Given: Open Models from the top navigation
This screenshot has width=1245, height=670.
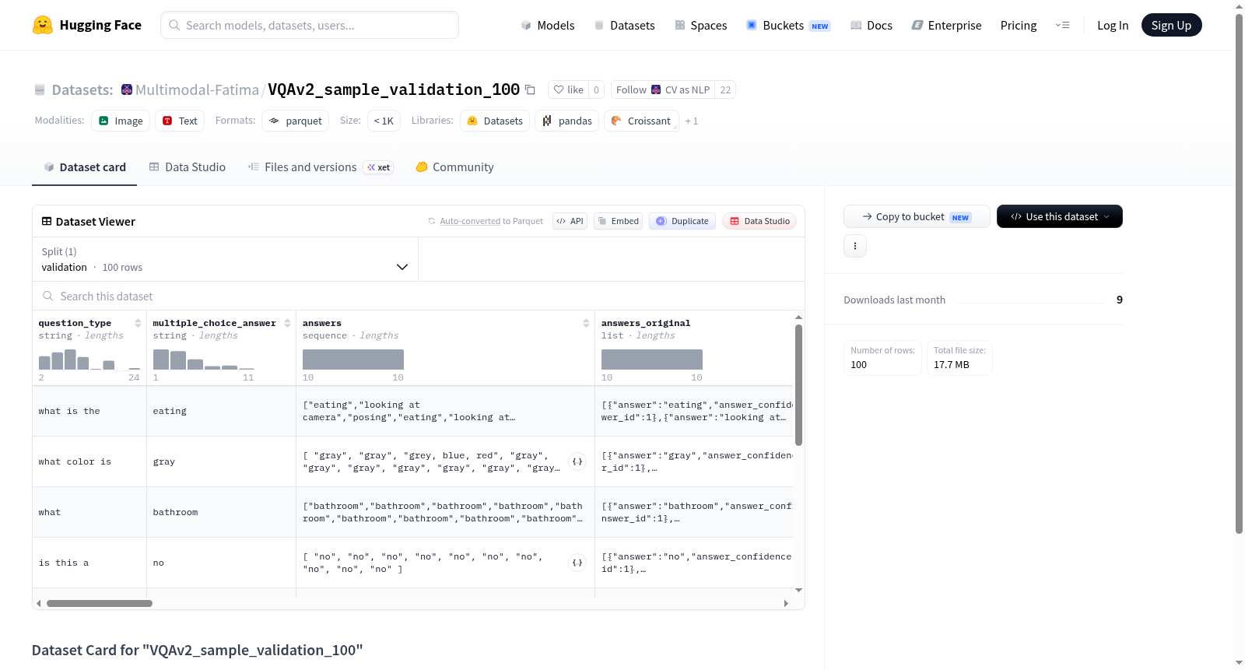Looking at the screenshot, I should [x=548, y=25].
